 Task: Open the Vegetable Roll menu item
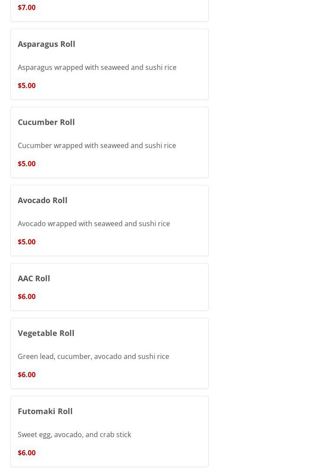46,333
